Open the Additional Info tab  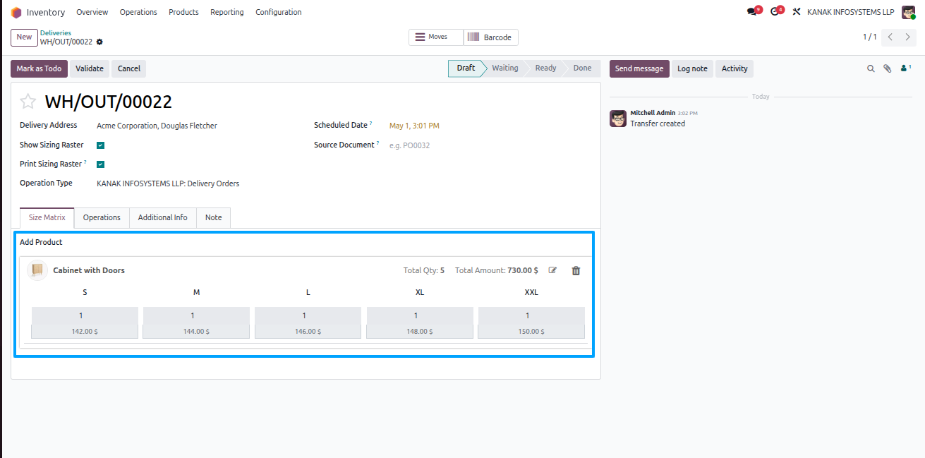[163, 217]
